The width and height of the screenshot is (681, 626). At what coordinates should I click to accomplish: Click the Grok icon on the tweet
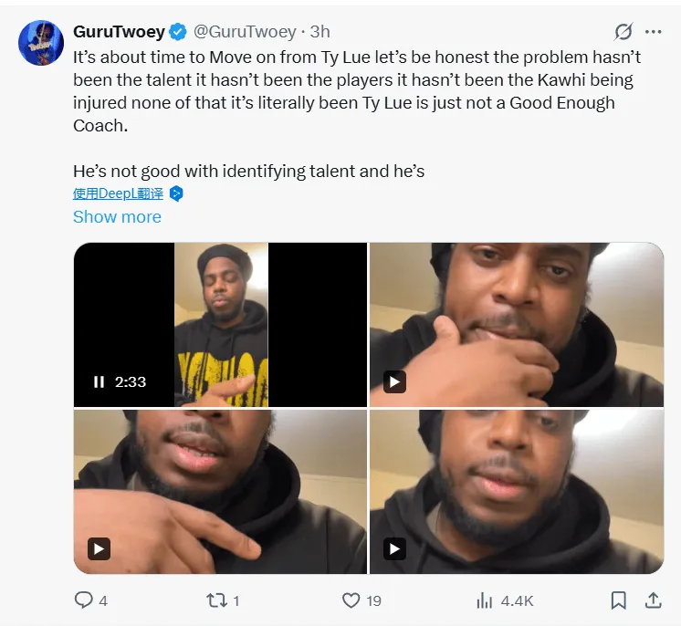pos(623,32)
